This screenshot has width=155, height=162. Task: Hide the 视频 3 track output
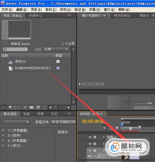(90, 137)
